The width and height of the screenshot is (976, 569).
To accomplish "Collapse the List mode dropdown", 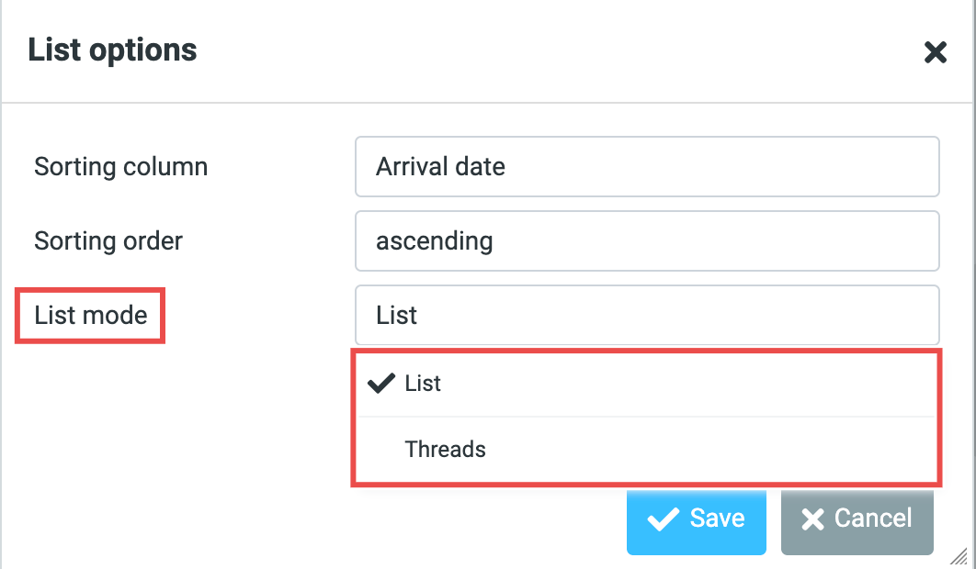I will tap(646, 316).
